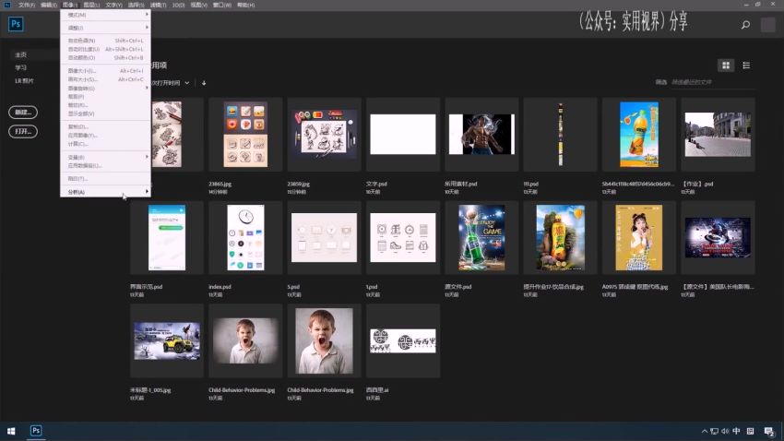Open the 滤镜(T) menu
Viewport: 784px width, 441px height.
(158, 5)
